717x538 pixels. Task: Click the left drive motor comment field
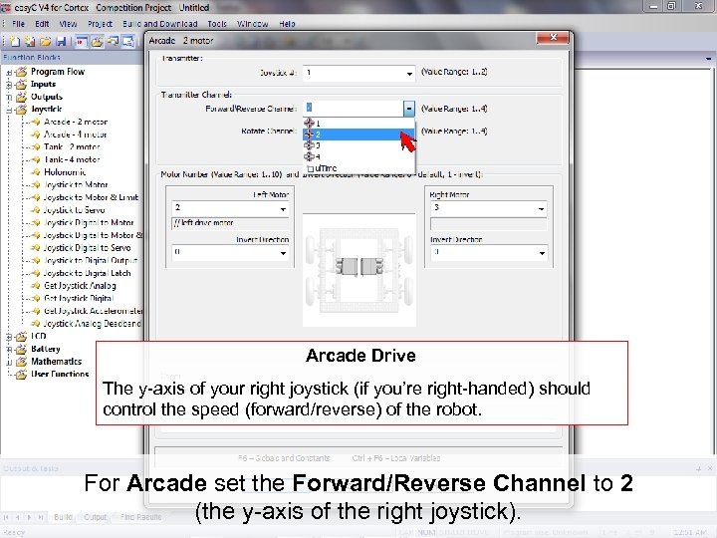pyautogui.click(x=230, y=223)
